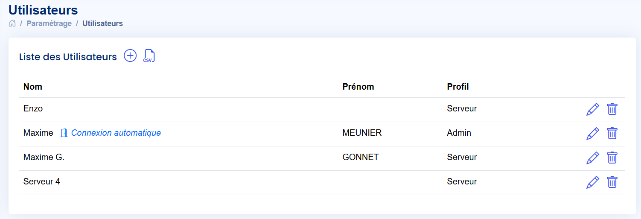Viewport: 641px width, 219px height.
Task: Click the add user plus icon
Action: click(130, 55)
